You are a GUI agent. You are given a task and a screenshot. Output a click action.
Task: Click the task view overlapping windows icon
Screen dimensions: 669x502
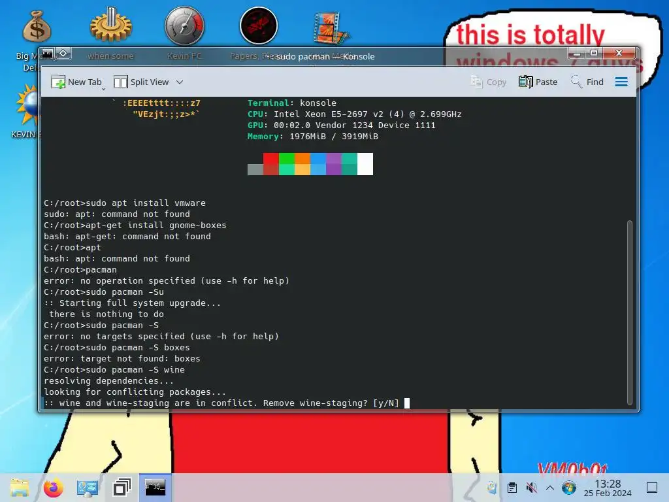click(x=122, y=488)
